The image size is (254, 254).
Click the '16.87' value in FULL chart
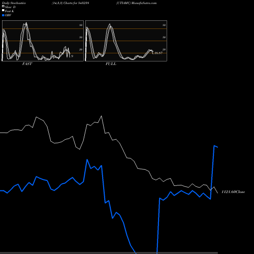point(158,53)
